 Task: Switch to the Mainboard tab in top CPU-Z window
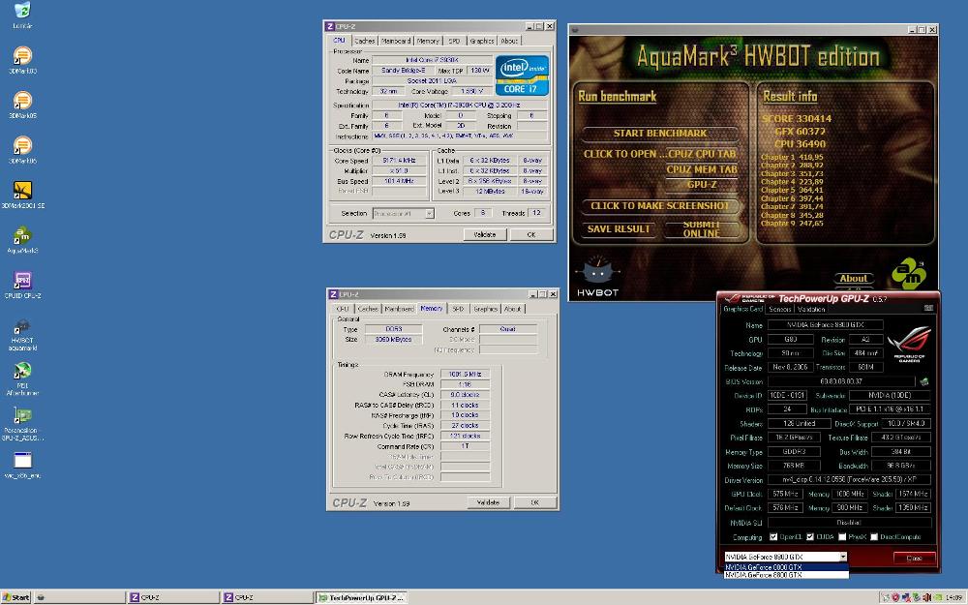[x=396, y=41]
